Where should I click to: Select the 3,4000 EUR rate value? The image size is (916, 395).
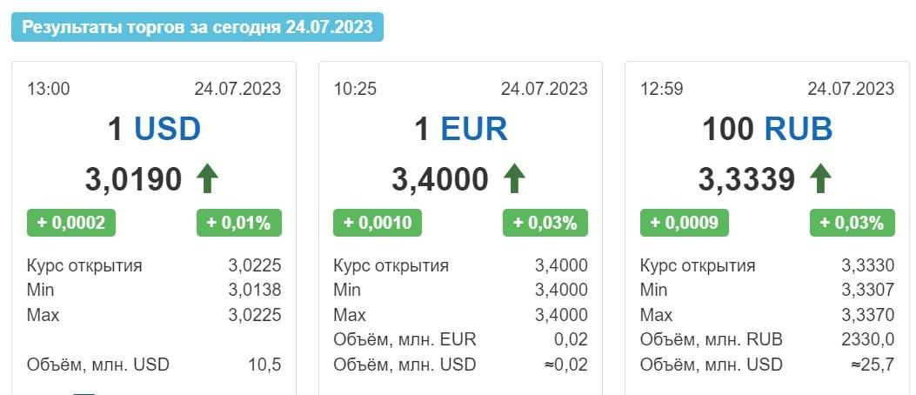coord(440,179)
